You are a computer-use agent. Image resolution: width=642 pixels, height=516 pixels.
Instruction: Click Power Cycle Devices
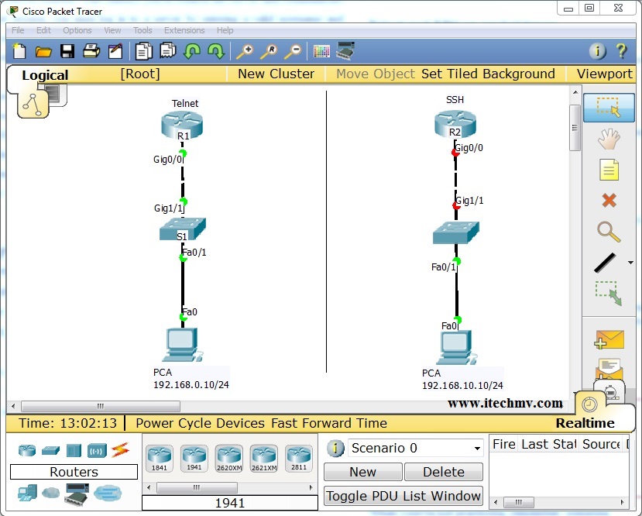[201, 423]
